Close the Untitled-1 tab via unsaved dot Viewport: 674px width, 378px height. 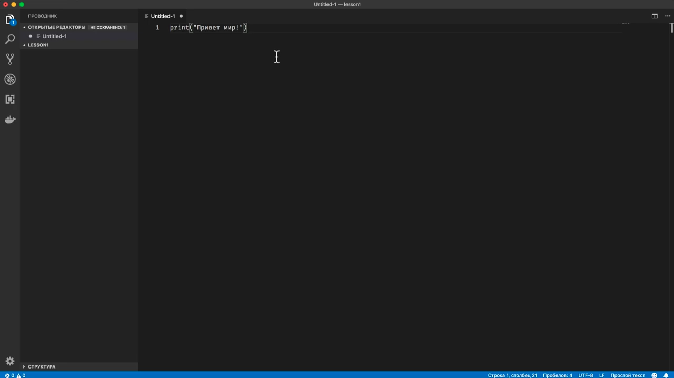click(181, 16)
